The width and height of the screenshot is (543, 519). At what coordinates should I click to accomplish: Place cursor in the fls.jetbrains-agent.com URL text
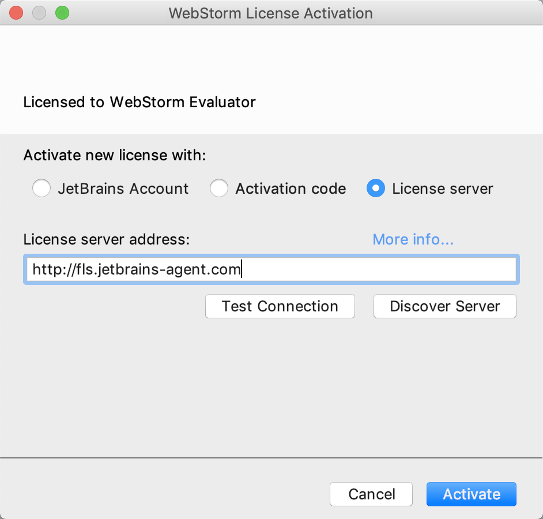137,269
